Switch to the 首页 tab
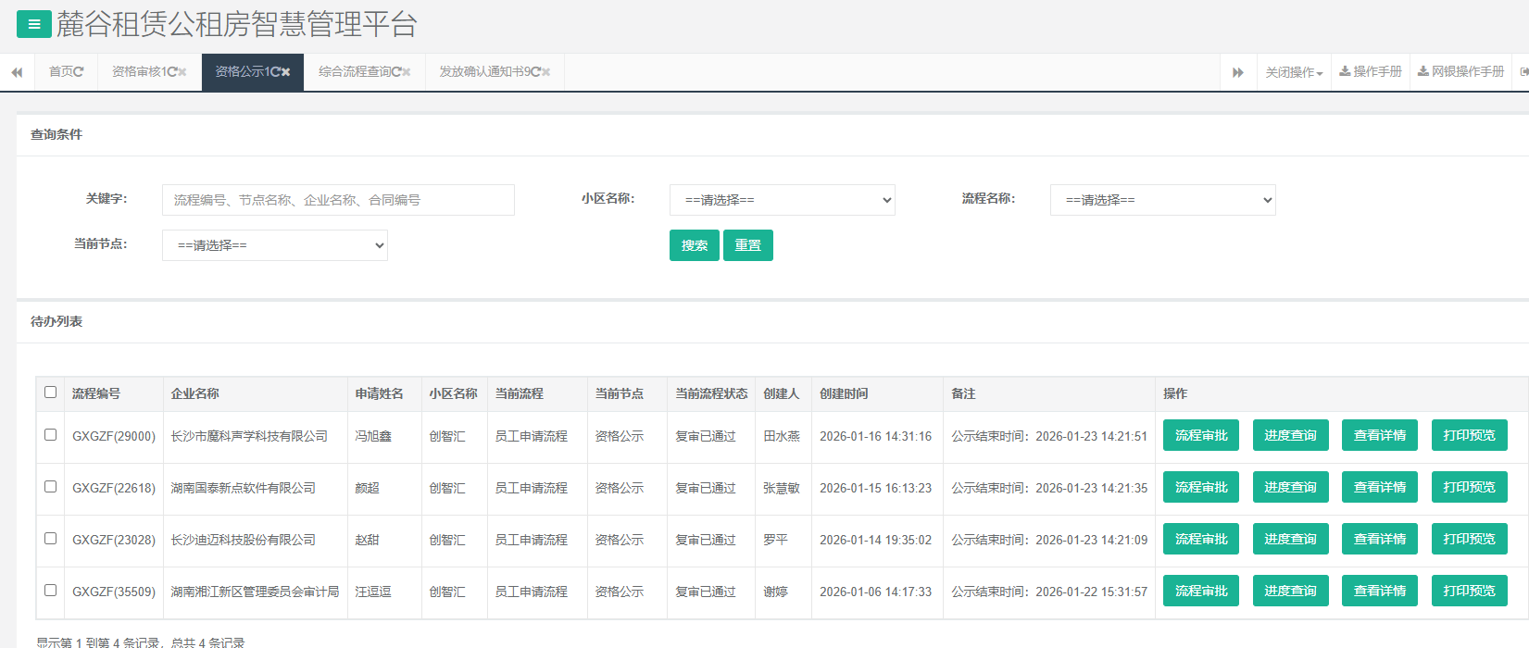Image resolution: width=1529 pixels, height=648 pixels. point(66,72)
